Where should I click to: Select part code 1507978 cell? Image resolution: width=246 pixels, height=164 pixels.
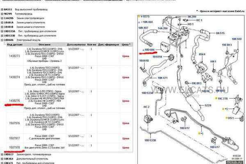(x=15, y=147)
